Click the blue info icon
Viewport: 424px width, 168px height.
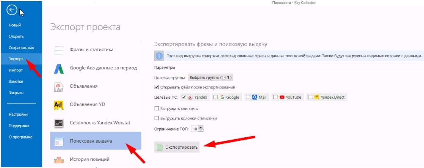[x=159, y=56]
